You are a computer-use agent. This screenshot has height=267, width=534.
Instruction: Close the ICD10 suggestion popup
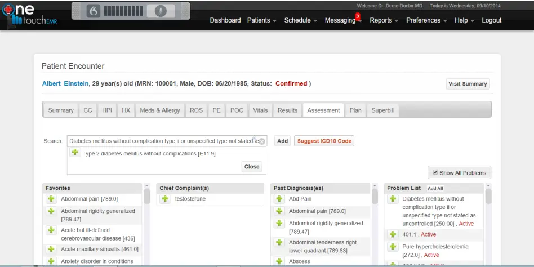252,167
